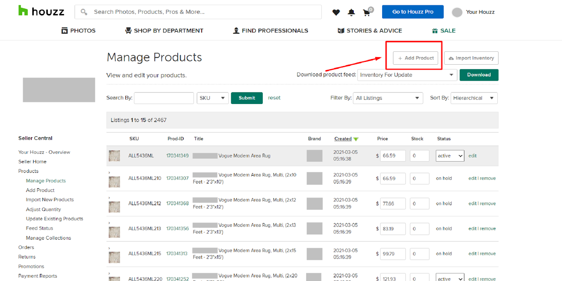This screenshot has width=562, height=281.
Task: Open the Filter By All Listings dropdown
Action: pos(387,98)
